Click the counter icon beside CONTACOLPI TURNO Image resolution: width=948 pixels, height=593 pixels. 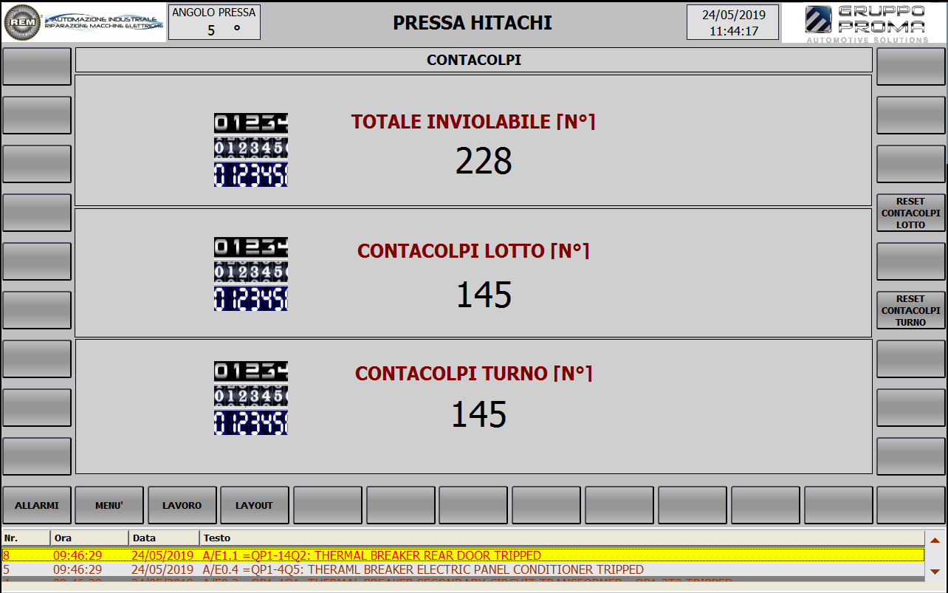(251, 398)
